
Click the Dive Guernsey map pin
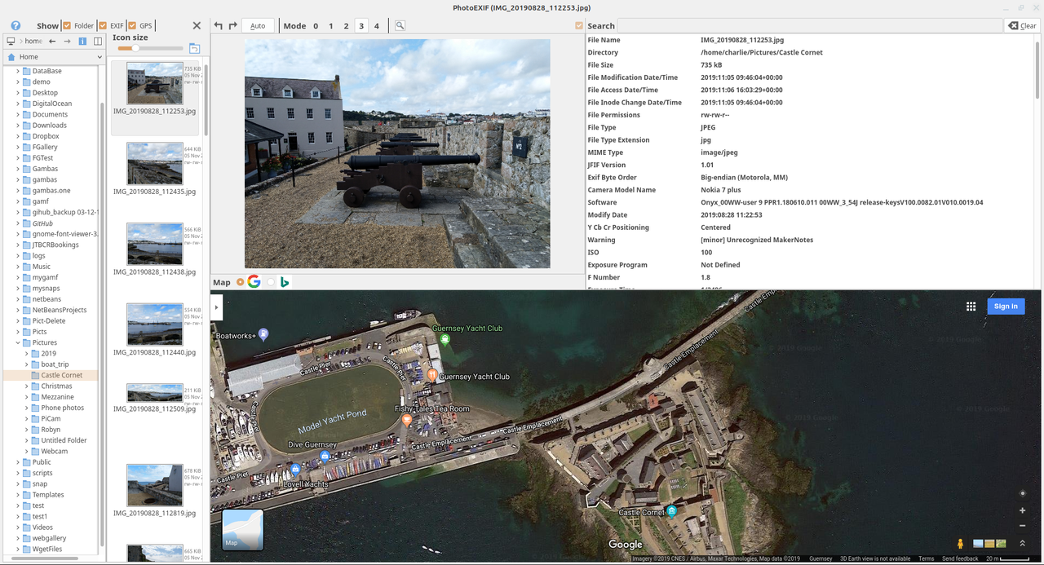click(325, 457)
